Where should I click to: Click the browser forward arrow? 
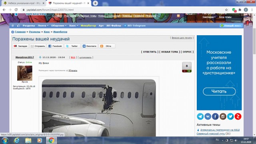point(10,10)
